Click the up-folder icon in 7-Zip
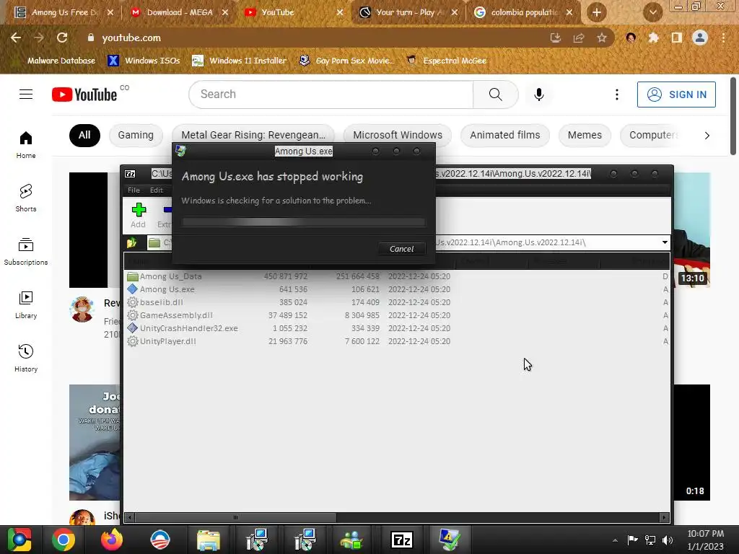The width and height of the screenshot is (739, 554). (x=131, y=242)
